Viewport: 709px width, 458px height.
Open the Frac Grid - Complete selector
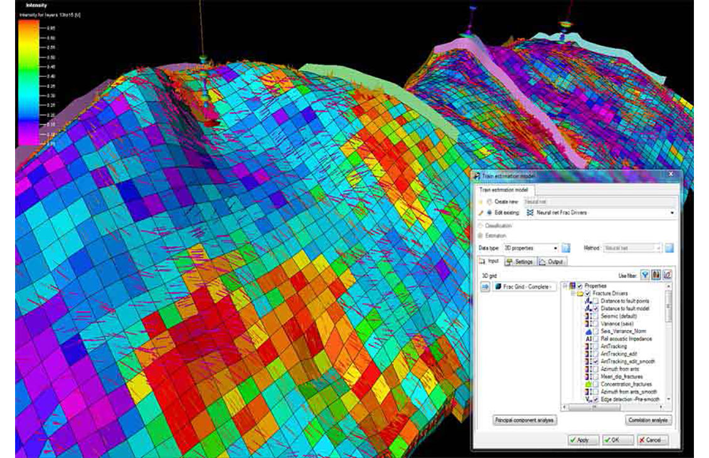[525, 287]
